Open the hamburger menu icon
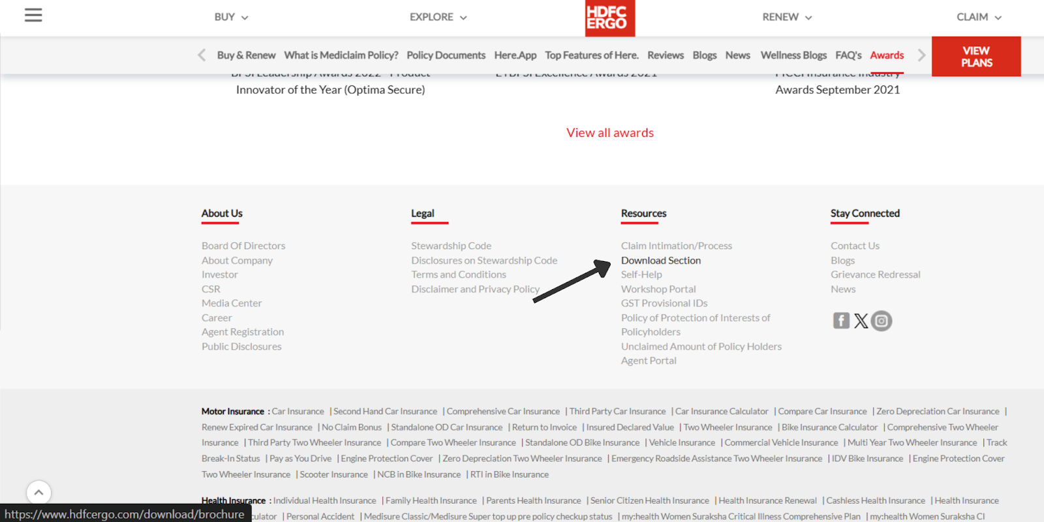 33,15
